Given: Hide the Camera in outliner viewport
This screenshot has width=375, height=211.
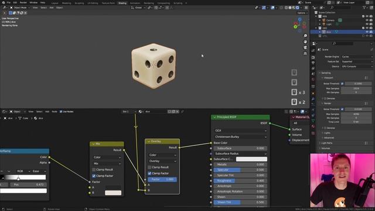Looking at the screenshot, I should (x=367, y=21).
